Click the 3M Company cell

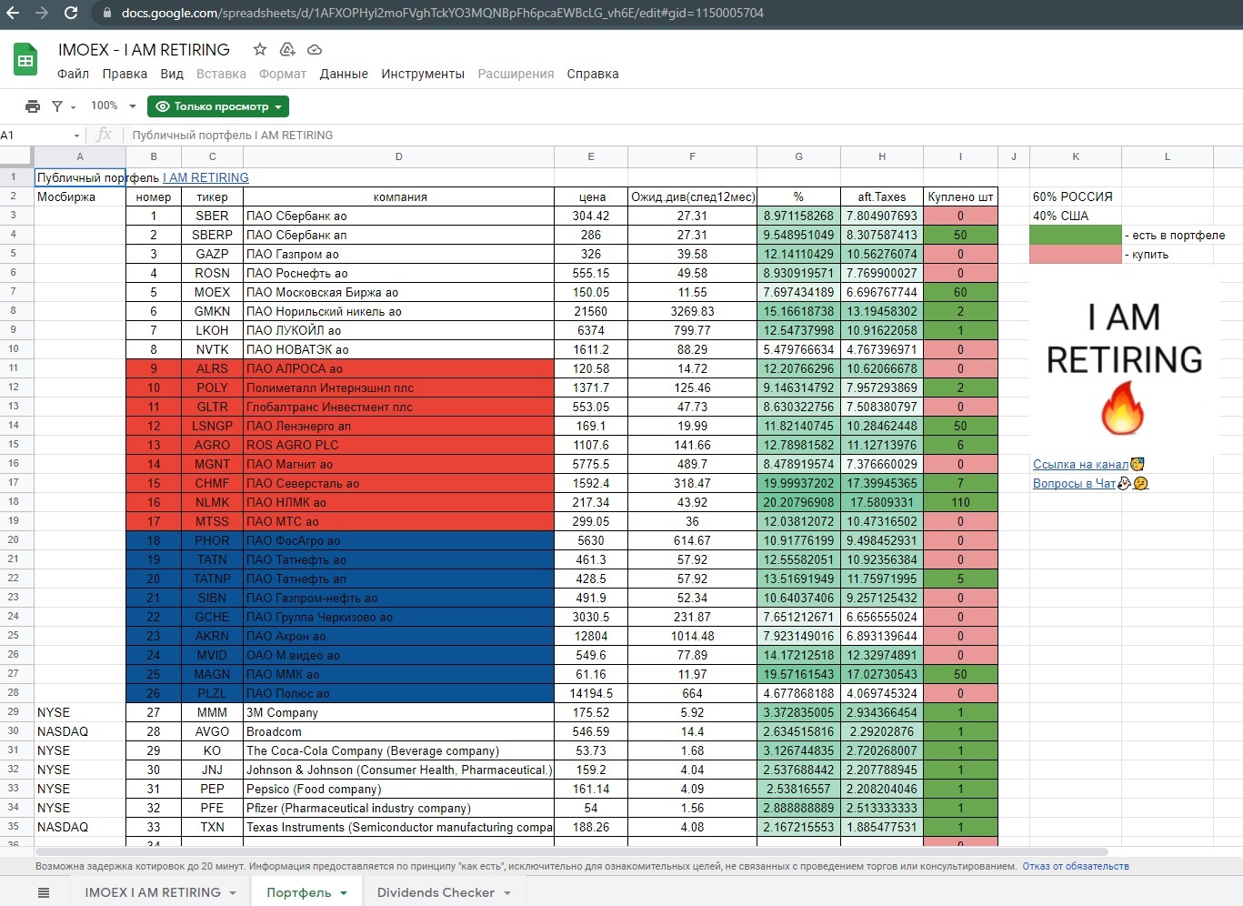tap(398, 712)
